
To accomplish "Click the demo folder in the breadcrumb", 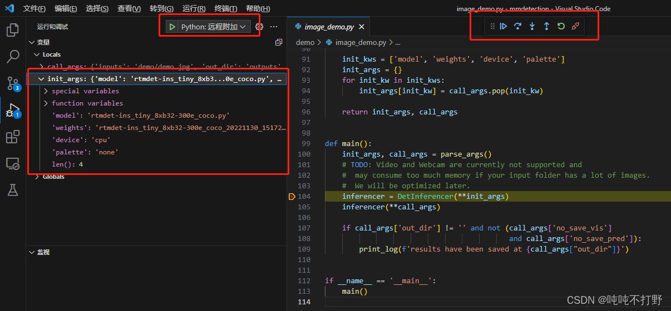I will tap(305, 42).
